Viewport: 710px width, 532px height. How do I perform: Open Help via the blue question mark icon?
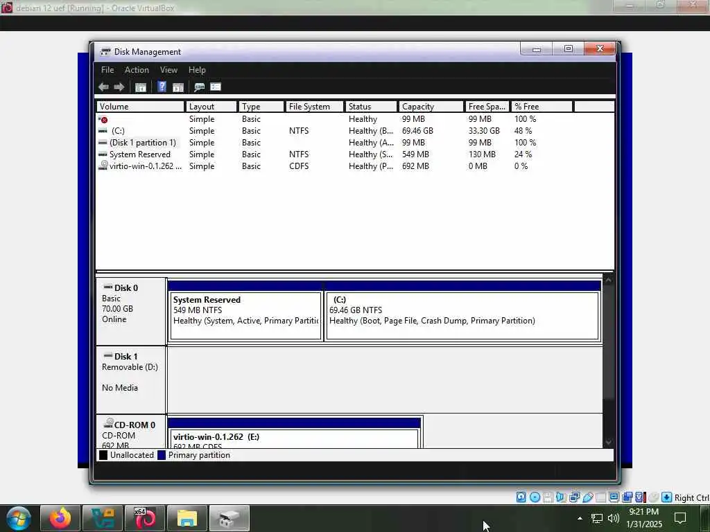click(x=162, y=87)
